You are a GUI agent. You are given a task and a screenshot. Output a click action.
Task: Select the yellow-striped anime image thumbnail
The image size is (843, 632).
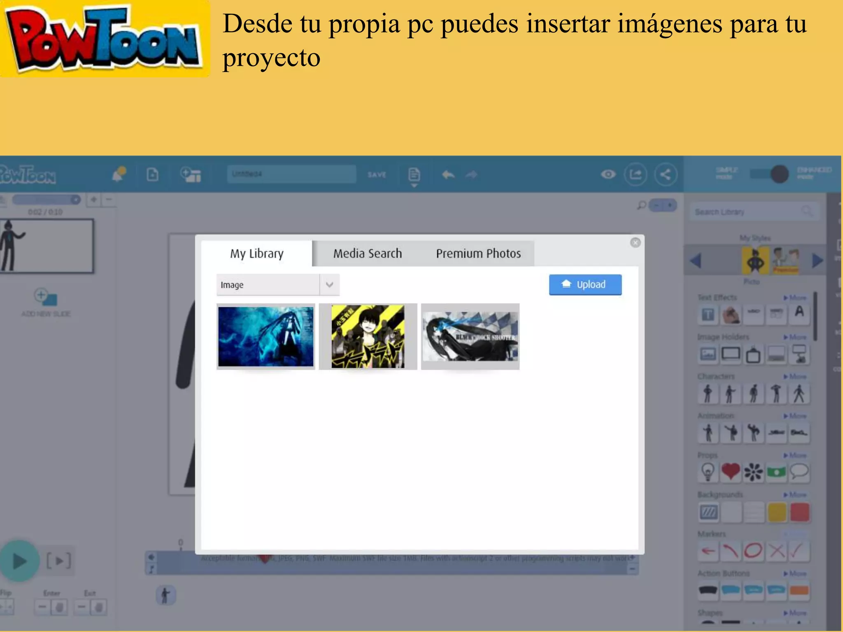click(368, 337)
